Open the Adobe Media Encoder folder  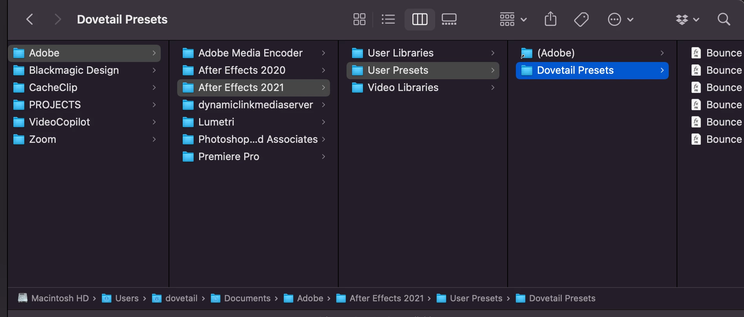[254, 53]
